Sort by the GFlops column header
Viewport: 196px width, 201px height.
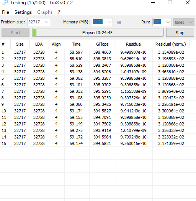point(102,44)
